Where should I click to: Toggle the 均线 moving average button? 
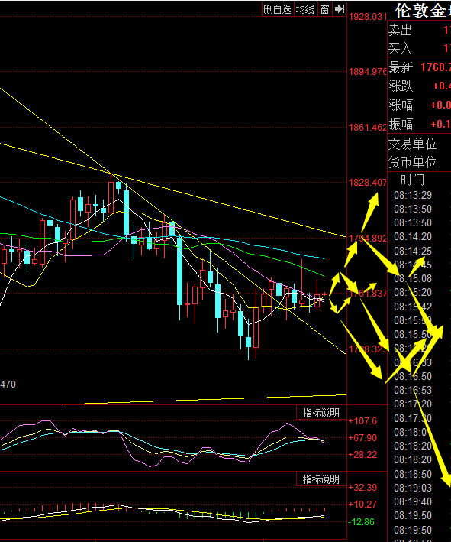click(x=305, y=9)
